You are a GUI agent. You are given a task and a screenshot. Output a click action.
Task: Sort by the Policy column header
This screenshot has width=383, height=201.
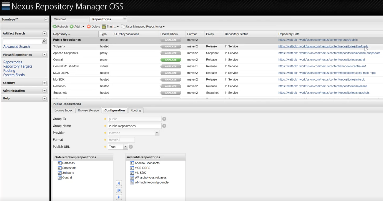[x=214, y=34]
